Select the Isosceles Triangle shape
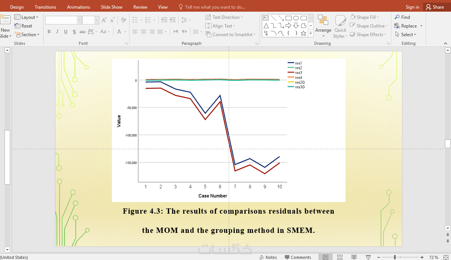 [266, 26]
